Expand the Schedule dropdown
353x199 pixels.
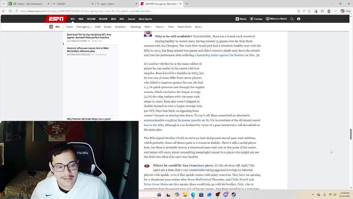pos(121,27)
